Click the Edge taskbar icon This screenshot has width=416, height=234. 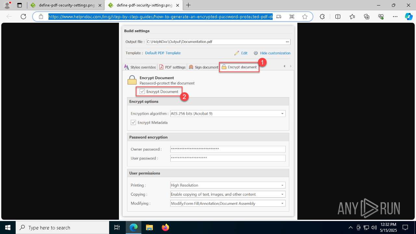pos(134,227)
